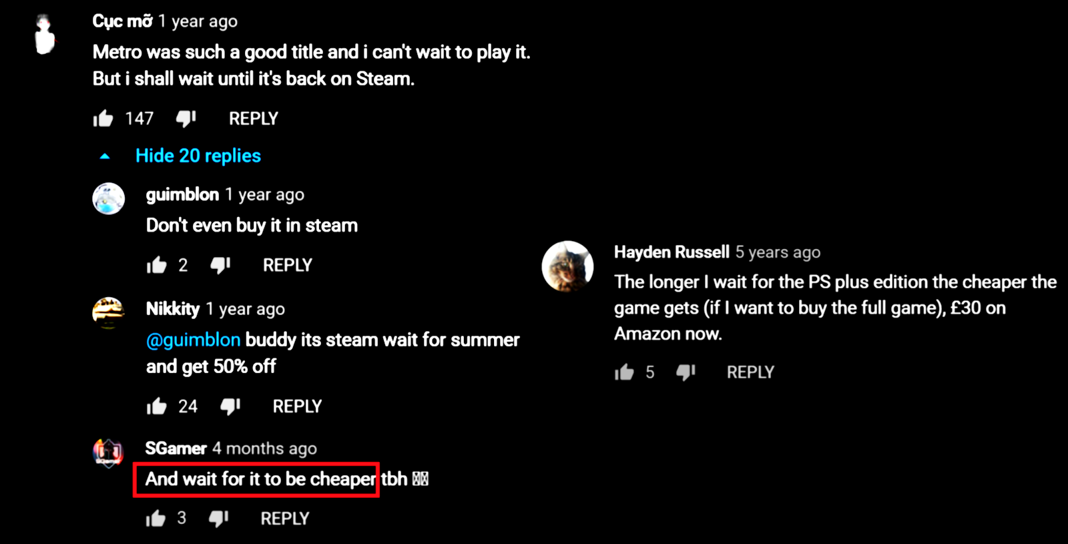Like Hayden Russell's PS plus comment
The image size is (1068, 544).
point(624,372)
